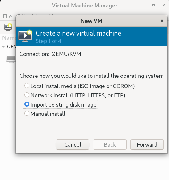The image size is (169, 180).
Task: Maximize Virtual Machine Manager window
Action: 153,5
